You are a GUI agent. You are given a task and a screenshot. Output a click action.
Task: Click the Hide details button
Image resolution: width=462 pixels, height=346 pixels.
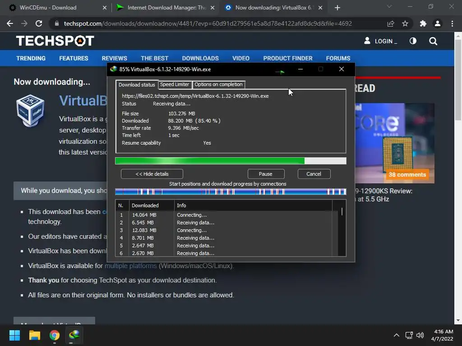coord(152,174)
